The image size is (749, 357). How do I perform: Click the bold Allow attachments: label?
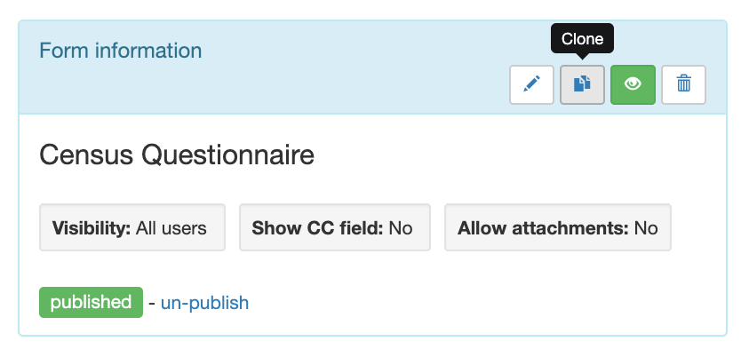pyautogui.click(x=543, y=227)
